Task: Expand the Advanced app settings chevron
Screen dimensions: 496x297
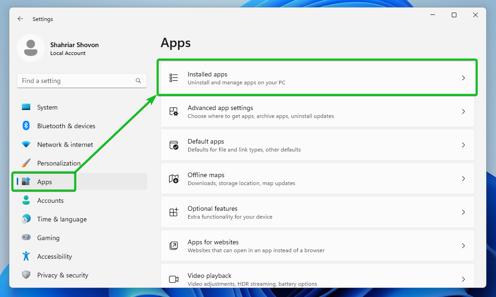Action: pyautogui.click(x=463, y=111)
